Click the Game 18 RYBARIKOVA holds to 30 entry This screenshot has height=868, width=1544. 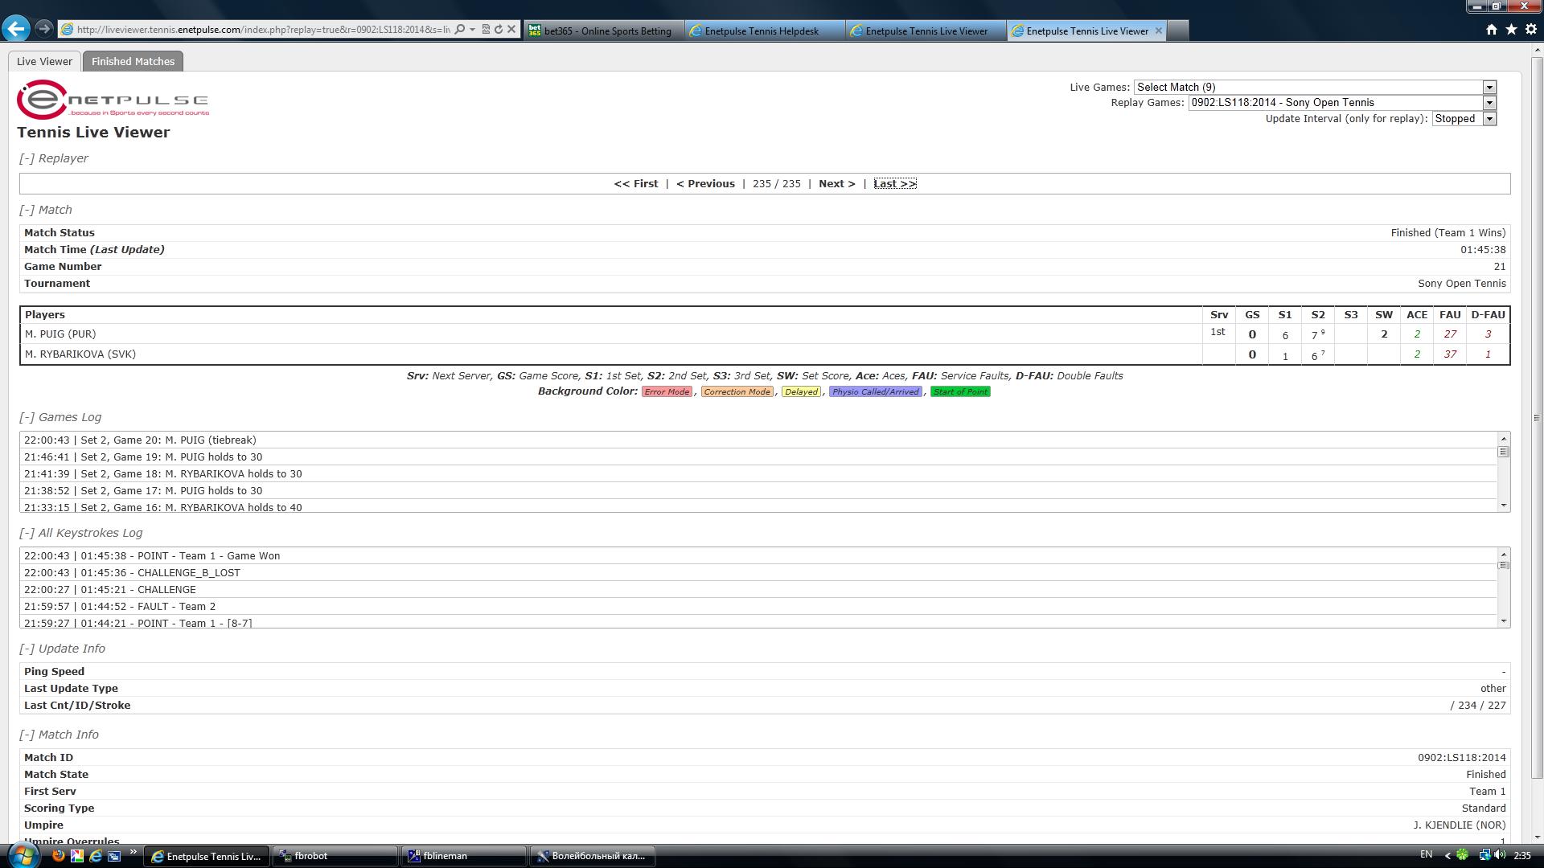tap(758, 473)
